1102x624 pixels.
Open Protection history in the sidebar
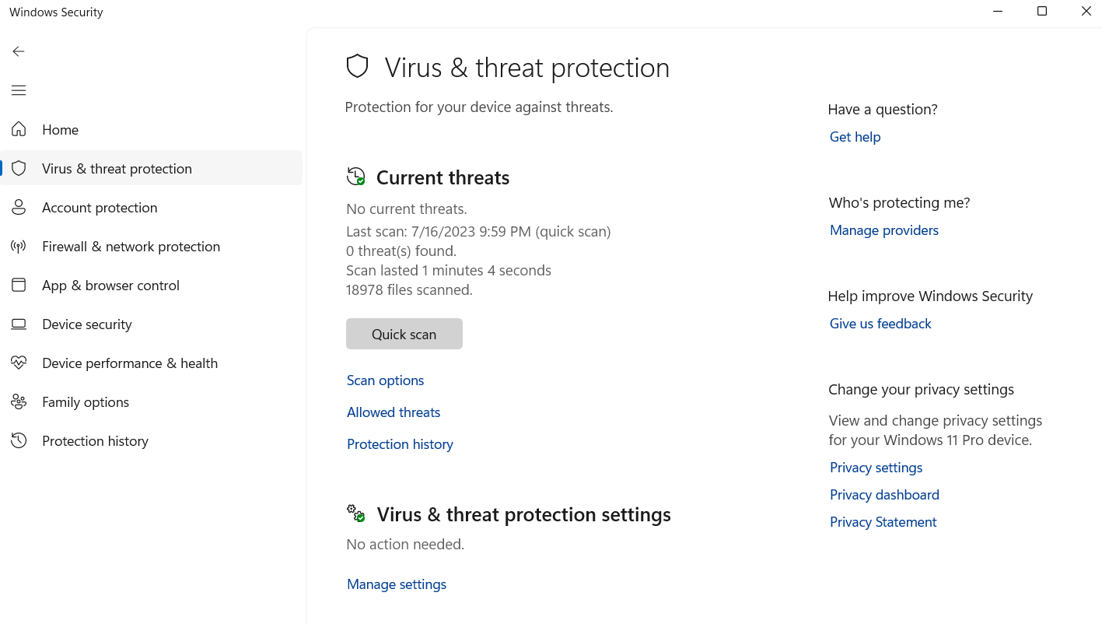(95, 441)
